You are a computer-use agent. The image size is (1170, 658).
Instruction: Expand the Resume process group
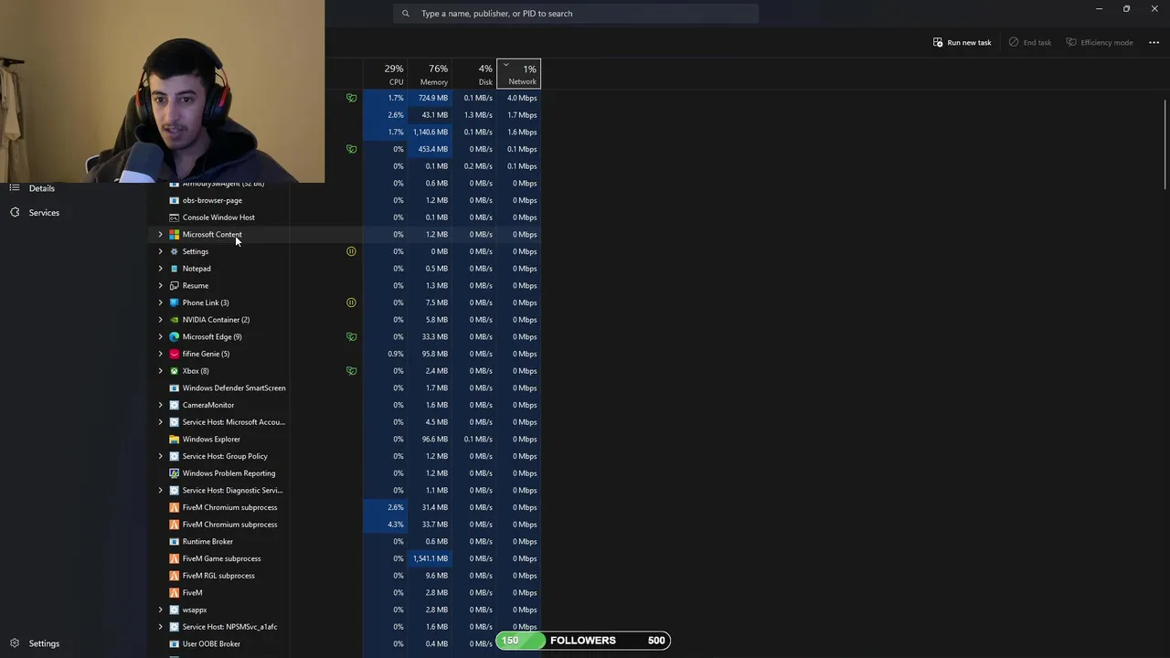tap(160, 285)
